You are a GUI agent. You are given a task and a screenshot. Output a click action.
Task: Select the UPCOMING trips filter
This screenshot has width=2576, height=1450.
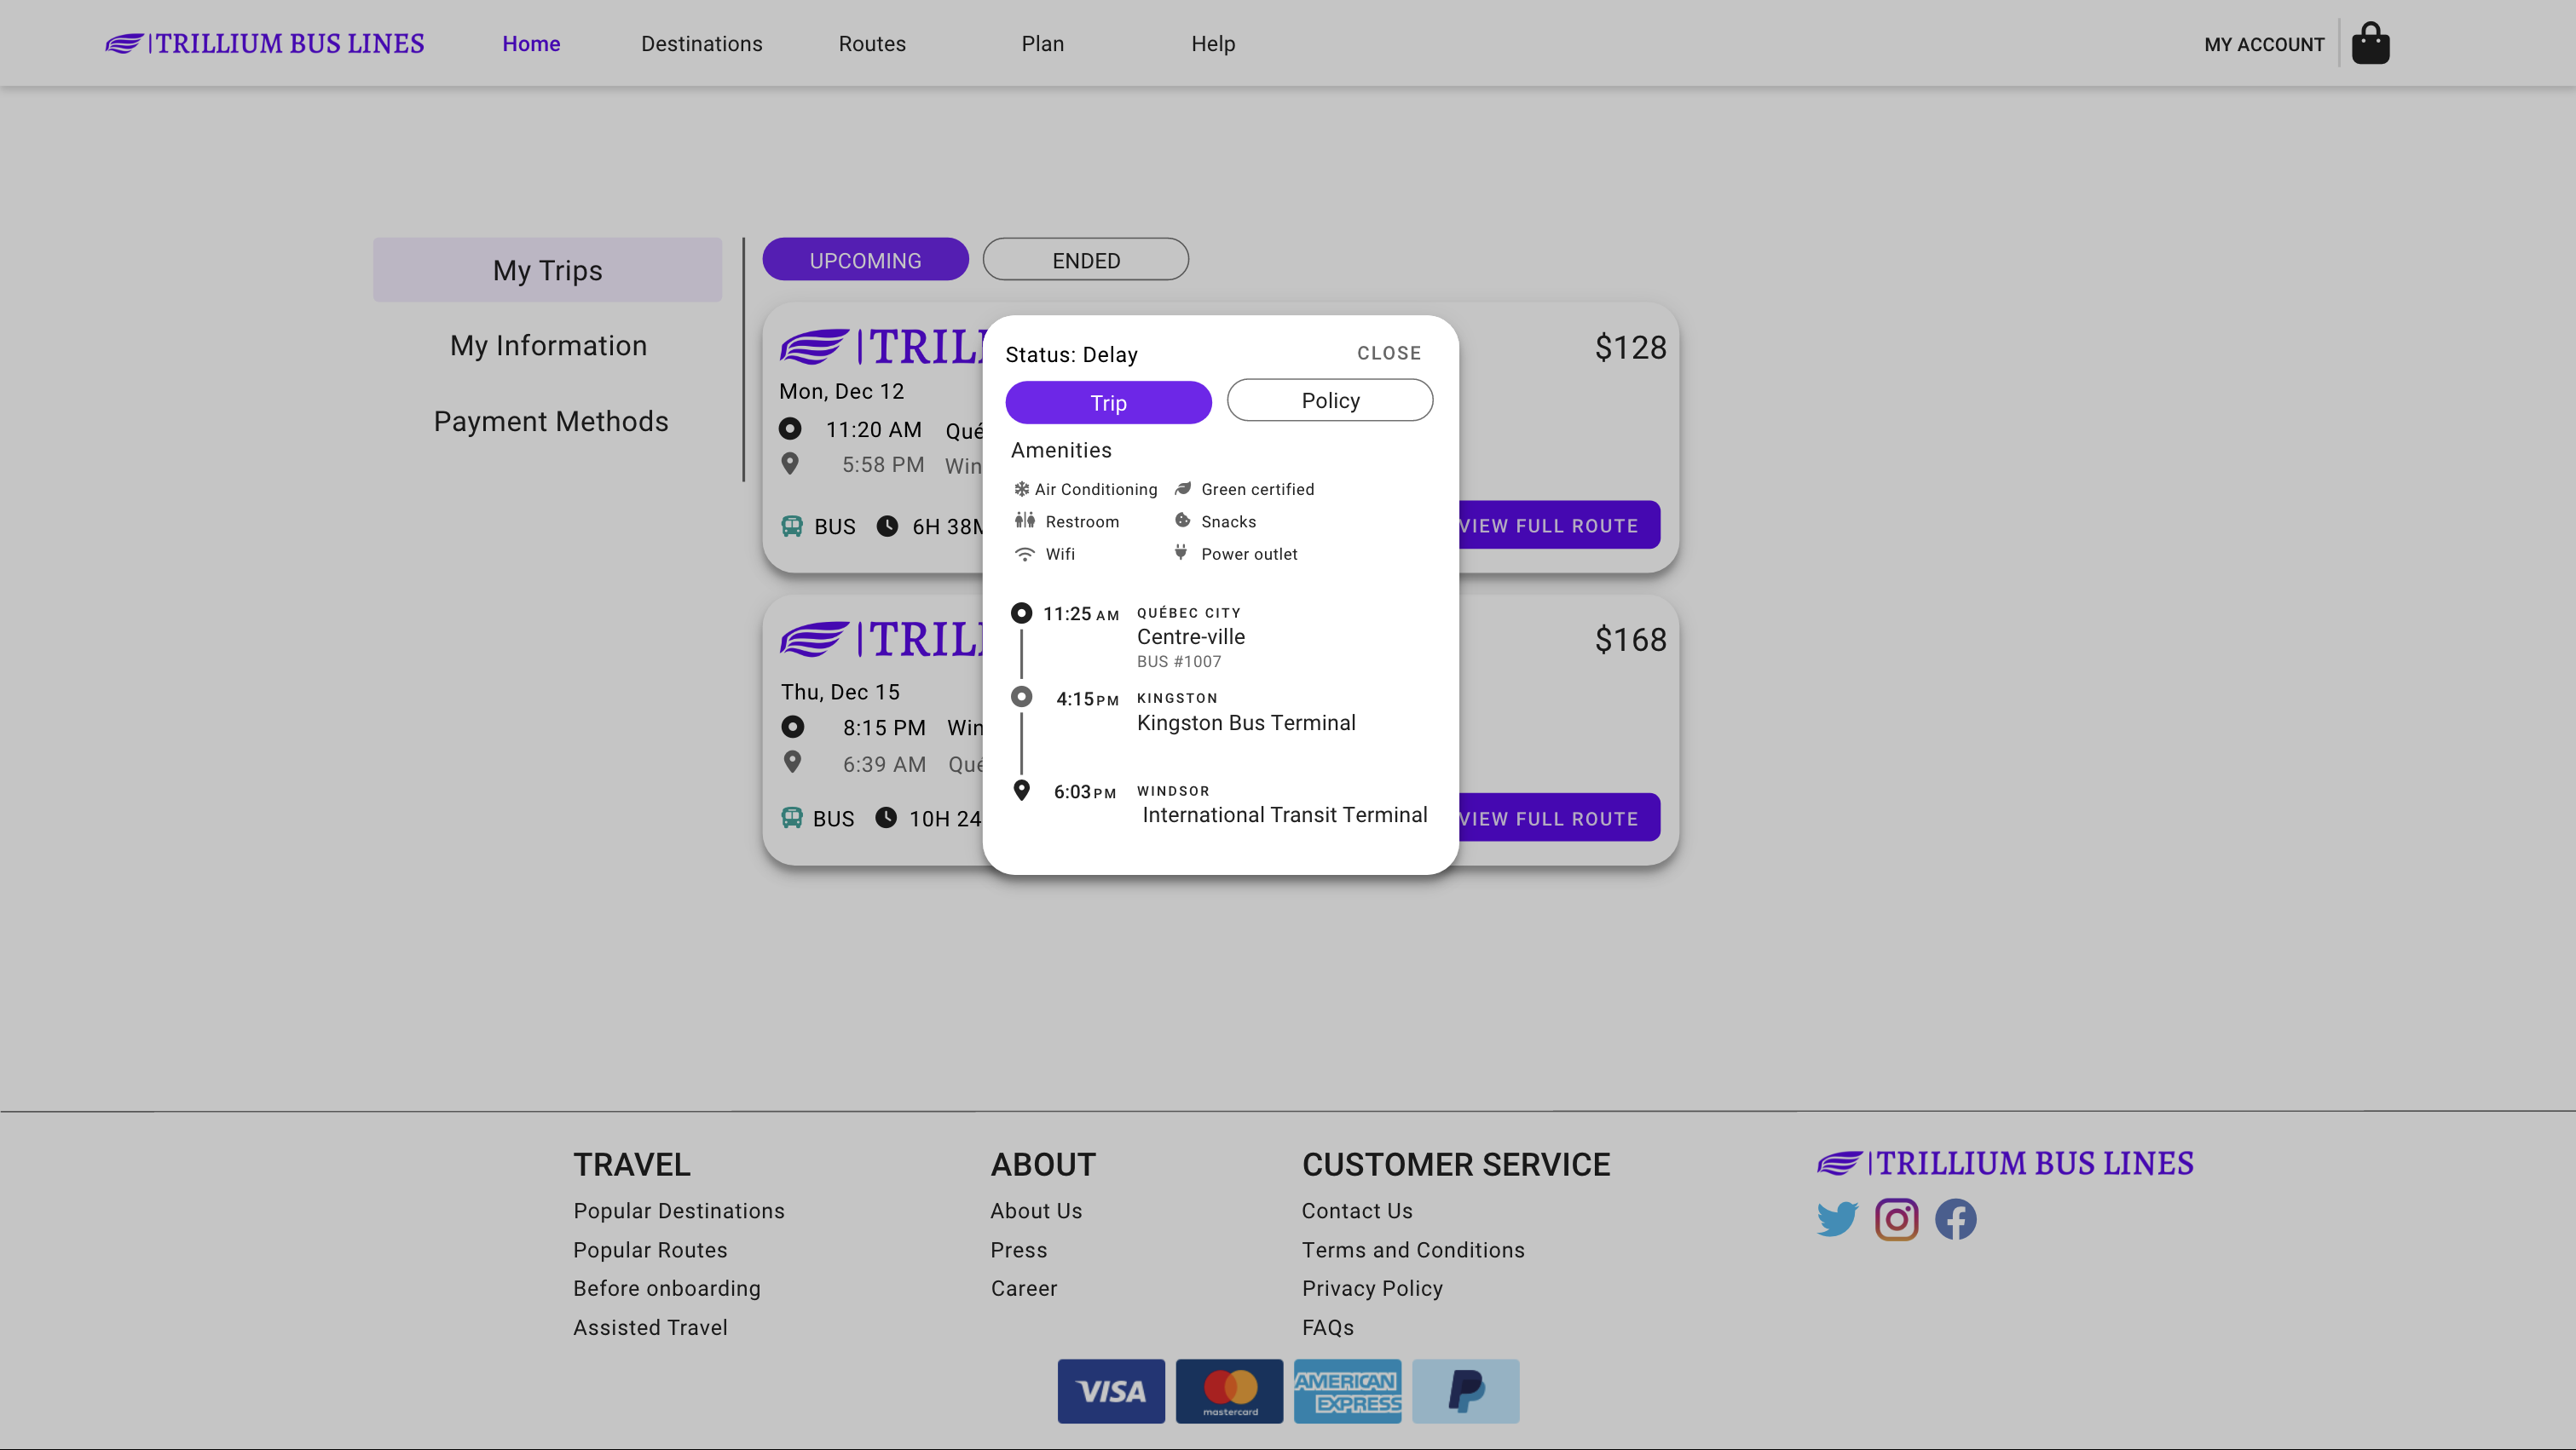coord(865,259)
